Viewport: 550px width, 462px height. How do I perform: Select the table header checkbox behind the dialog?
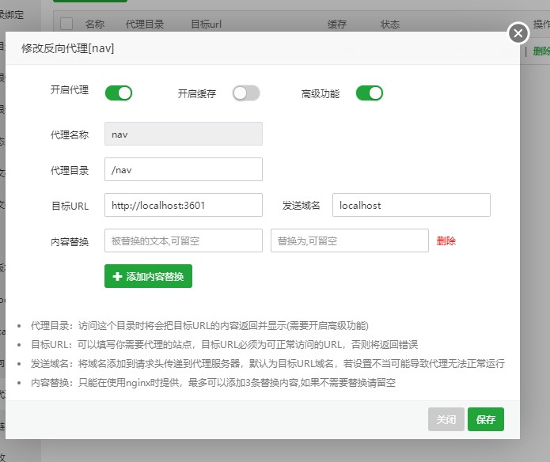click(x=66, y=25)
